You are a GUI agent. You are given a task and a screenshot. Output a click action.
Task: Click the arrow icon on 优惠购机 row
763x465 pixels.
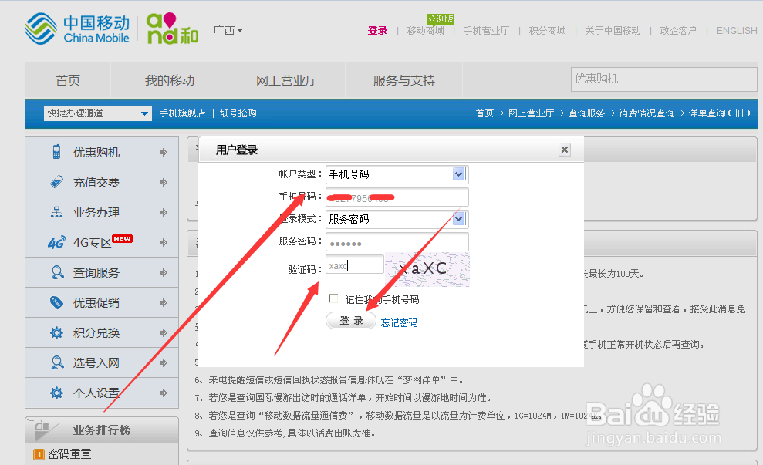163,152
